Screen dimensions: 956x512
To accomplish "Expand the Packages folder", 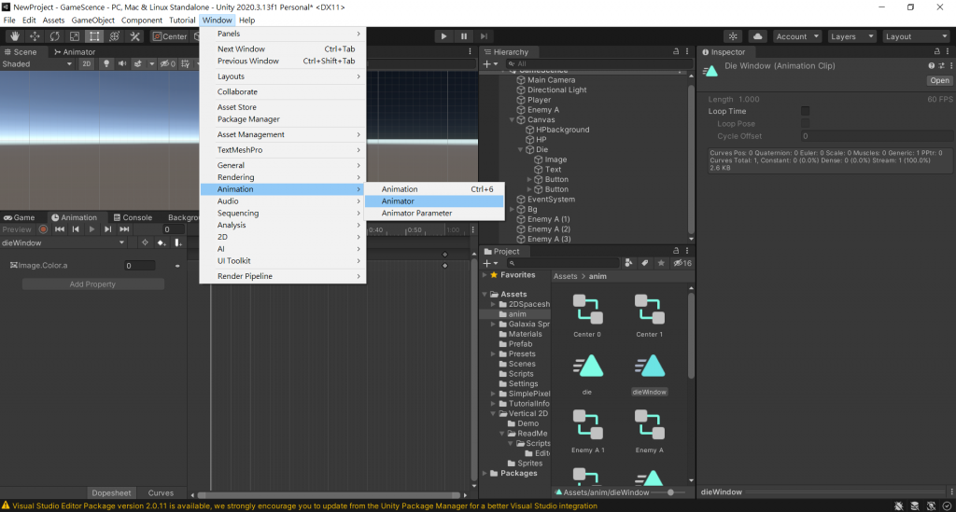I will coord(485,473).
